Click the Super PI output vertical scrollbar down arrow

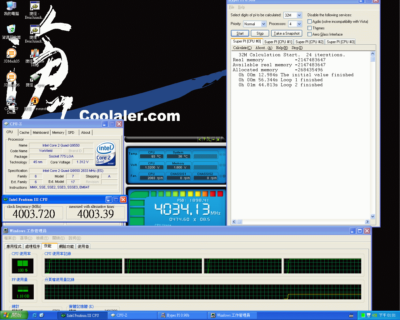pos(372,216)
